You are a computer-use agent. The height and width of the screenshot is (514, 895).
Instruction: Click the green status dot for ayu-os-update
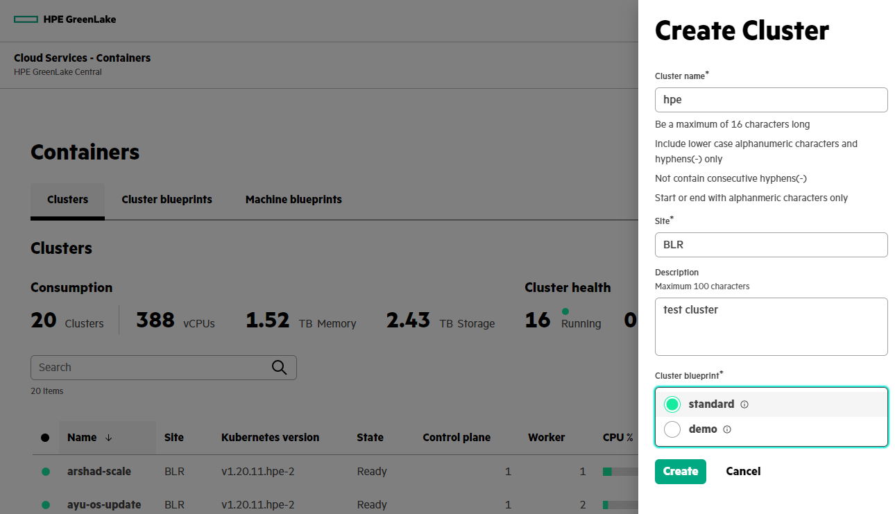coord(46,505)
